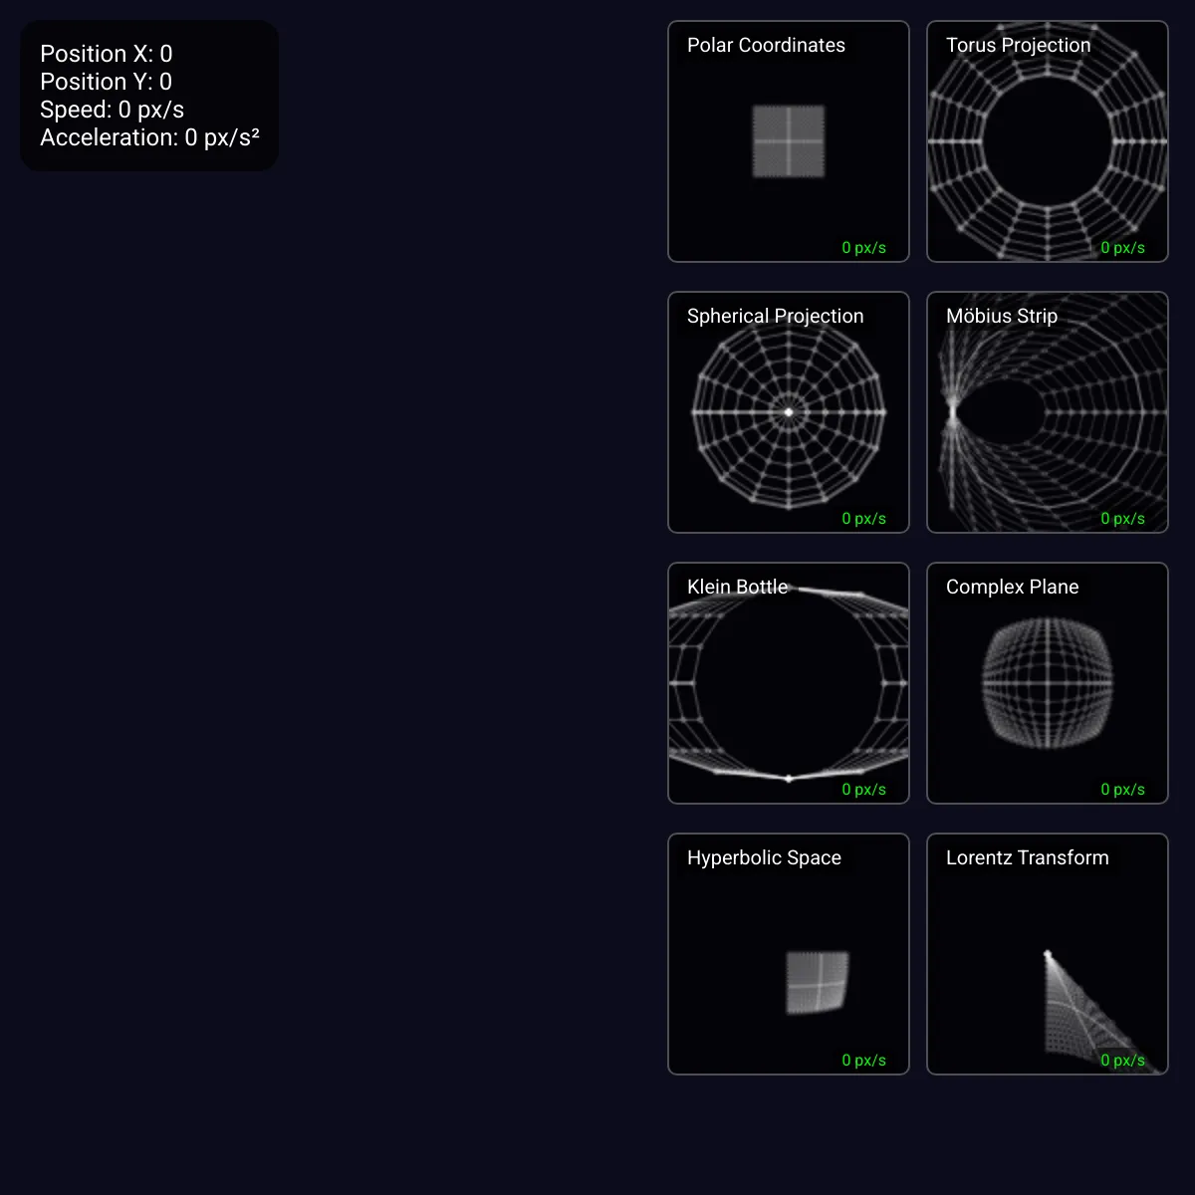Click the Möbius Strip heading text
The height and width of the screenshot is (1195, 1195).
1001,316
